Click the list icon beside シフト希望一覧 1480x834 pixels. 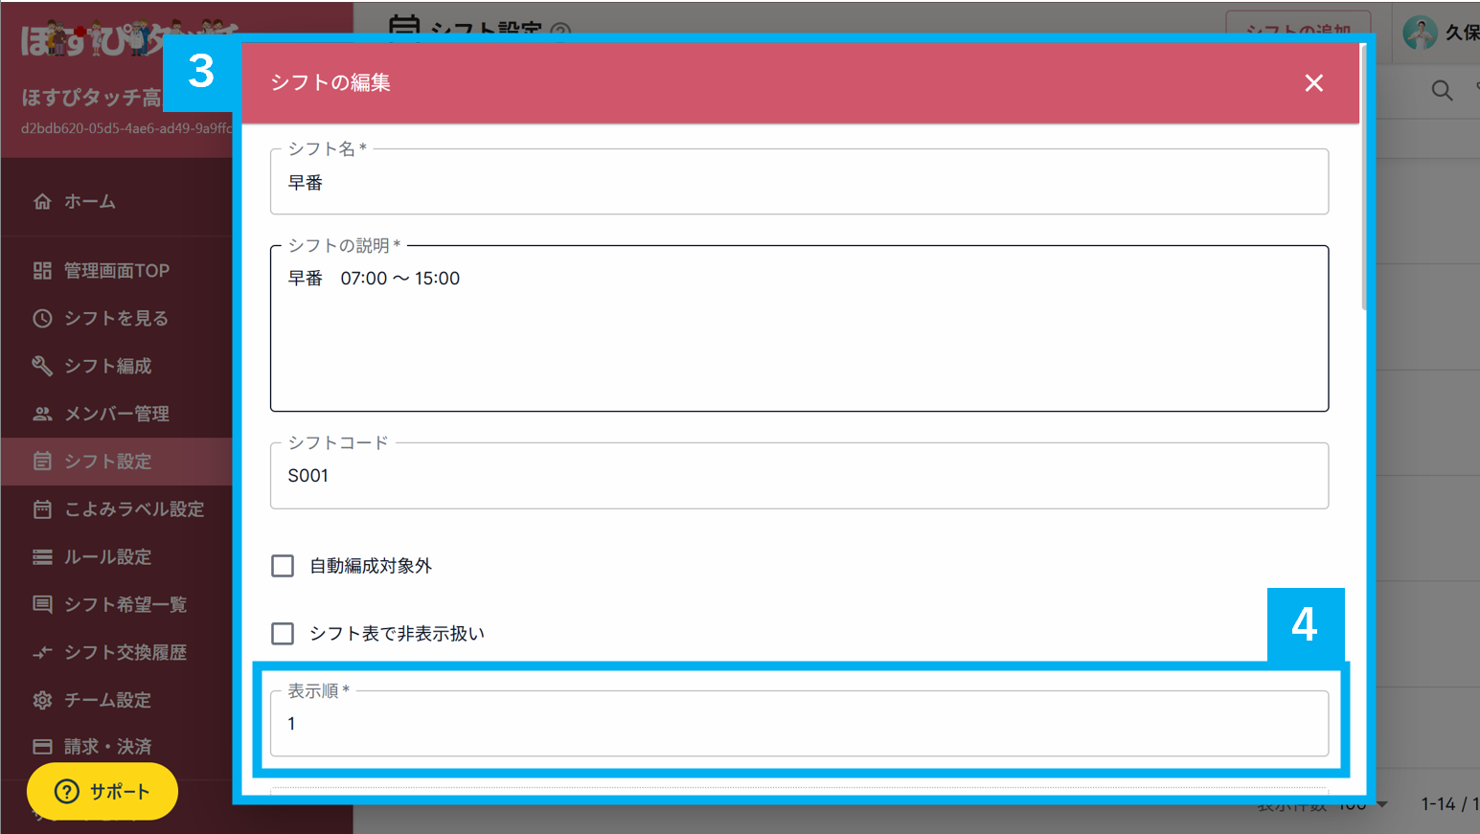[42, 604]
